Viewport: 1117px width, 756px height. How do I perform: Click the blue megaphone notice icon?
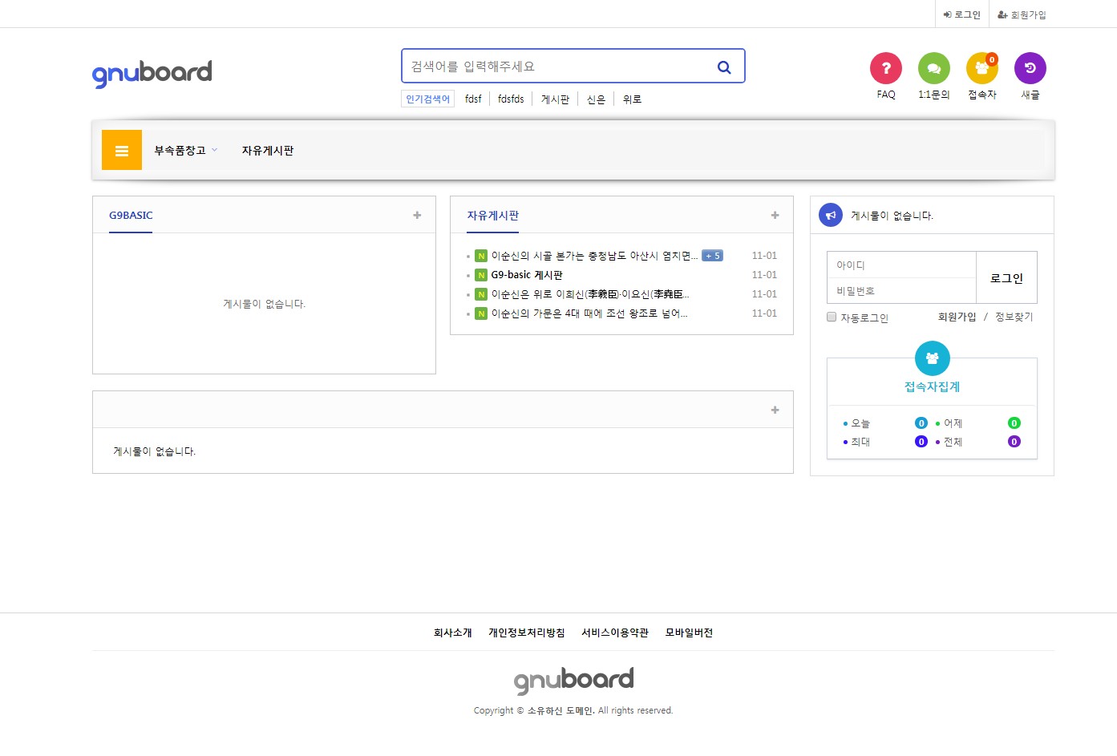tap(831, 215)
